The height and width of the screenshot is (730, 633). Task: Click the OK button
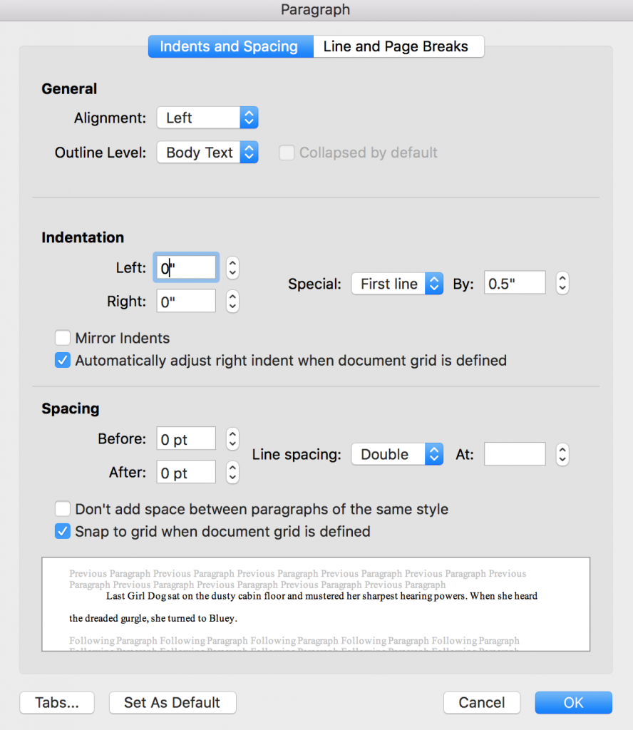pos(573,702)
